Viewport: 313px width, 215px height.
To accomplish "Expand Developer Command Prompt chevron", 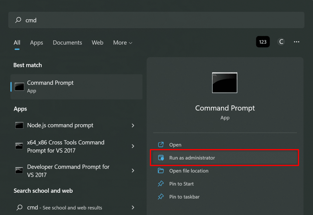I will coord(133,170).
